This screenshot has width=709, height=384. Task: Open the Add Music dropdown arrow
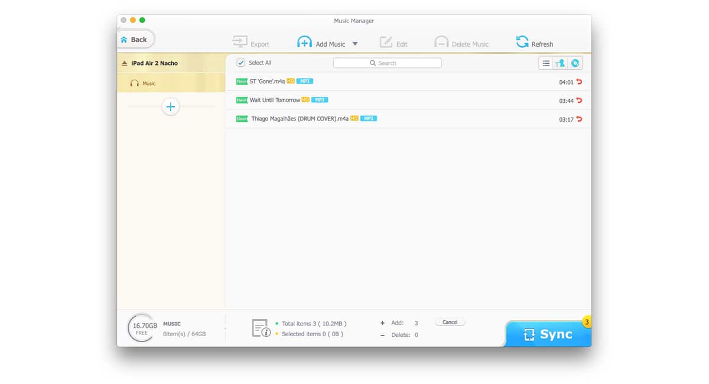pyautogui.click(x=355, y=44)
